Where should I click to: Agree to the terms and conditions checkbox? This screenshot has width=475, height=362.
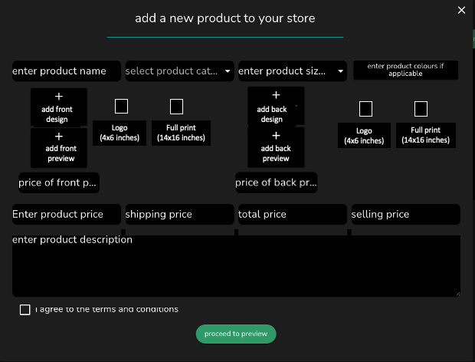tap(25, 309)
